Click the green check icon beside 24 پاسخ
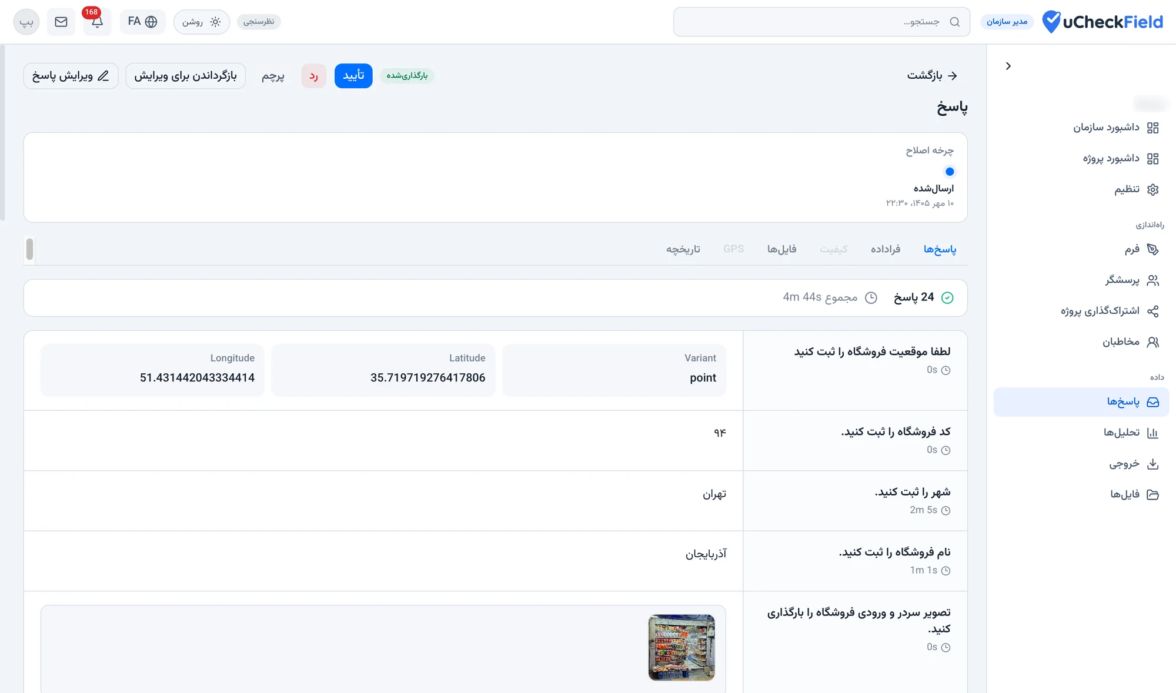The height and width of the screenshot is (693, 1176). pyautogui.click(x=947, y=297)
